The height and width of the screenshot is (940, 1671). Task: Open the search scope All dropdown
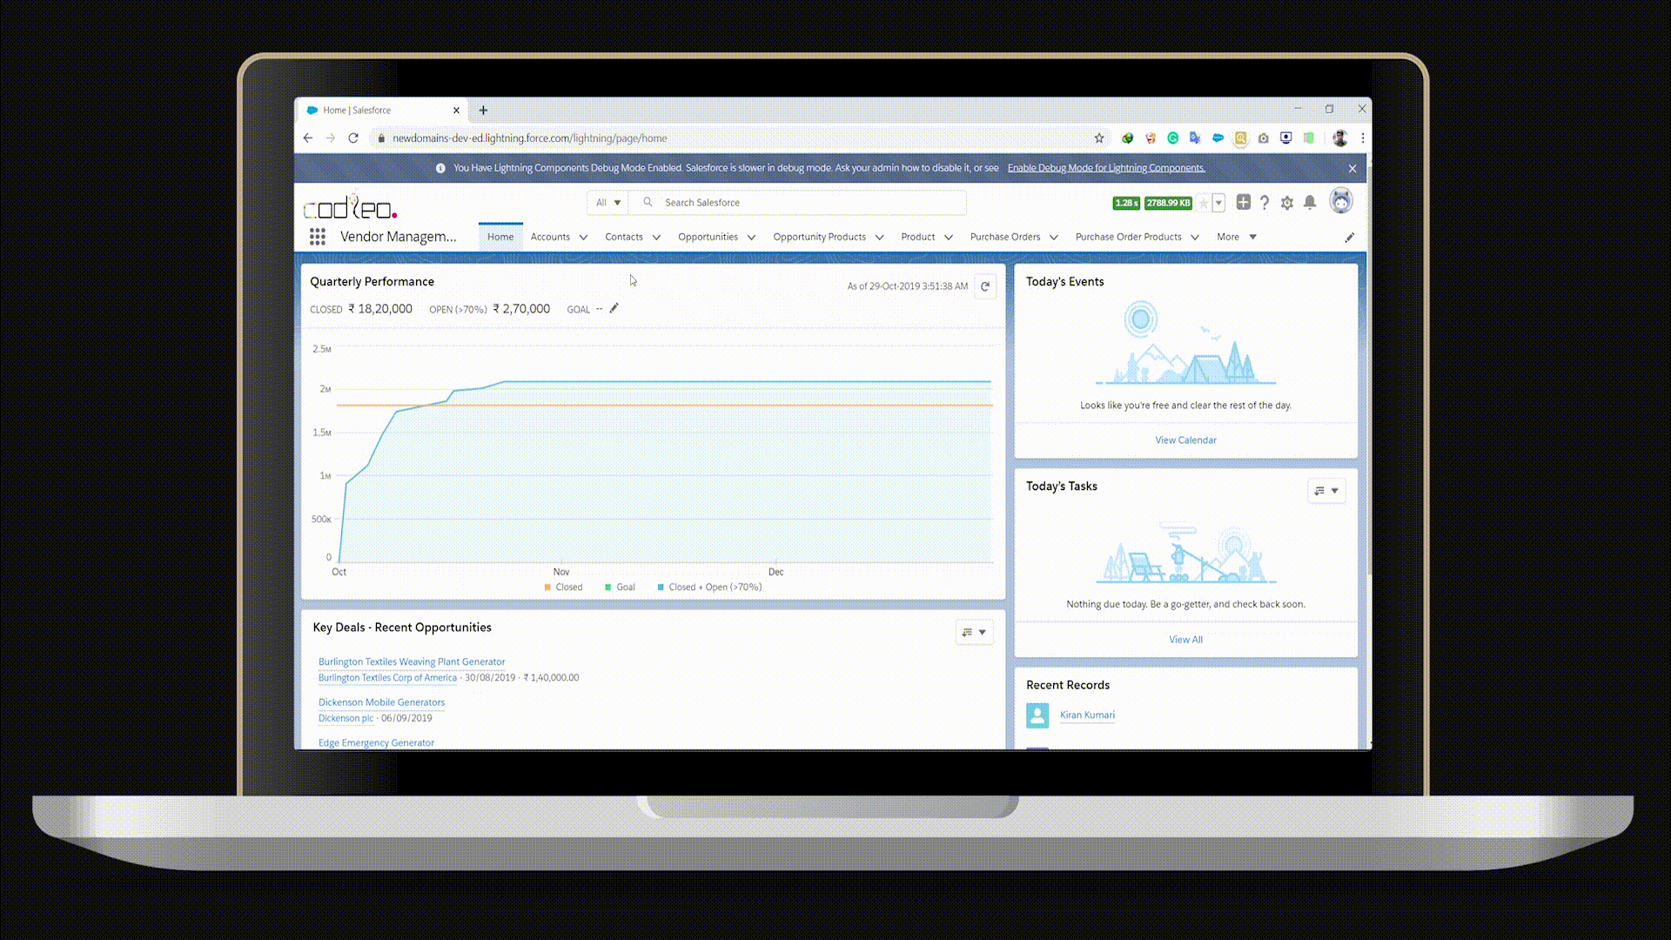tap(607, 203)
